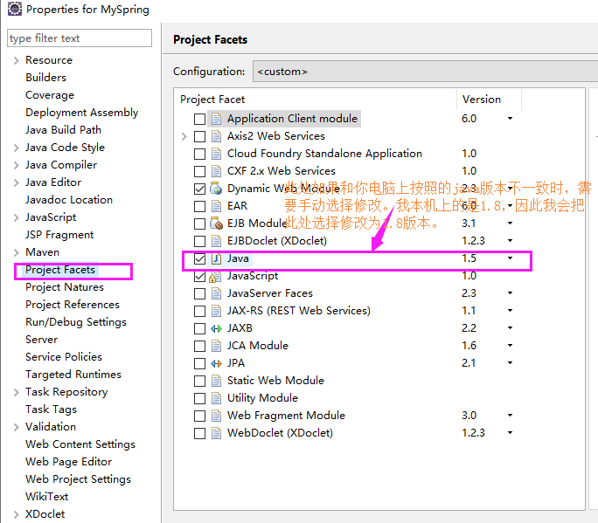Open Web Fragment Module version dropdown
Viewport: 598px width, 523px height.
(x=510, y=416)
